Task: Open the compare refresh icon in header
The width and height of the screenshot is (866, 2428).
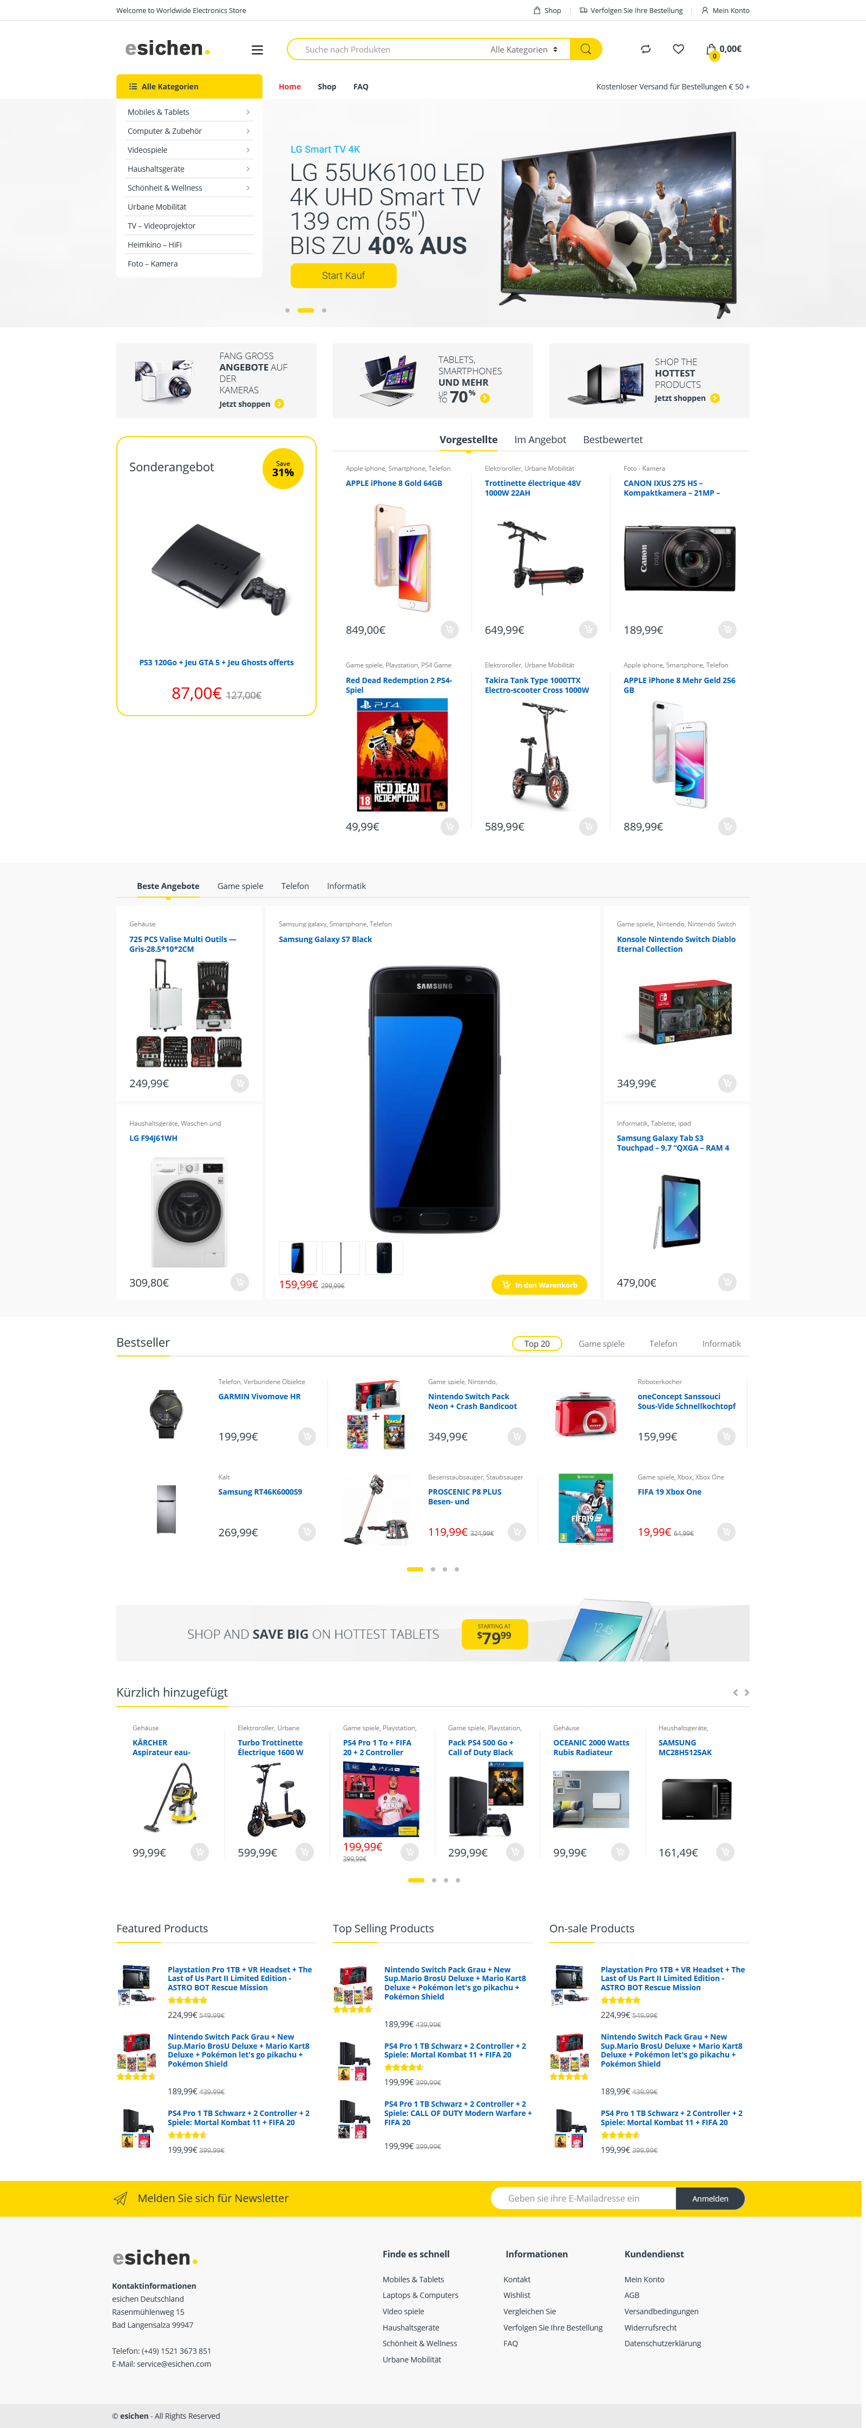Action: point(646,49)
